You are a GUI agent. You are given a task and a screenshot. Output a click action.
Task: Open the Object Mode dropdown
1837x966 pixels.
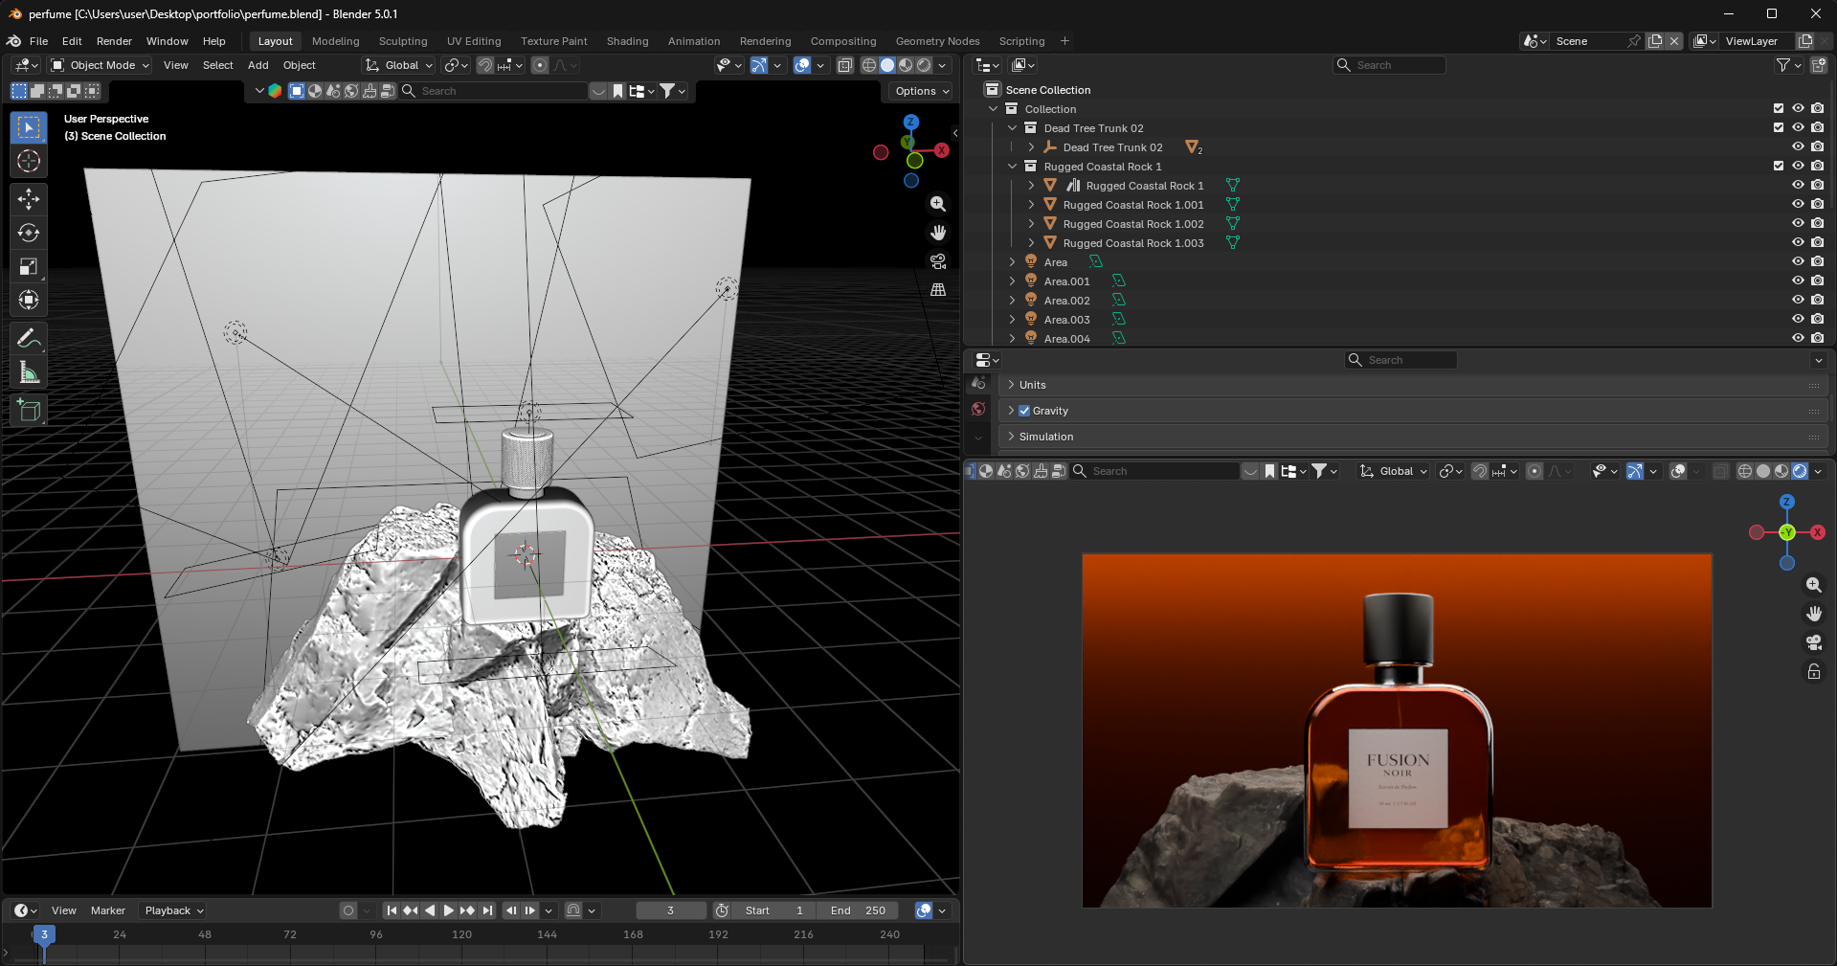[x=101, y=65]
